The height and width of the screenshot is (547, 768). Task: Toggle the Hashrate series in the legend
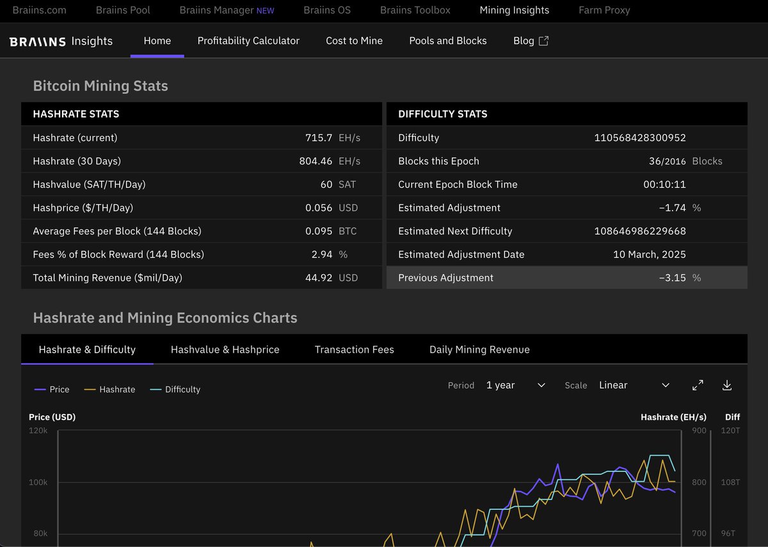(109, 389)
